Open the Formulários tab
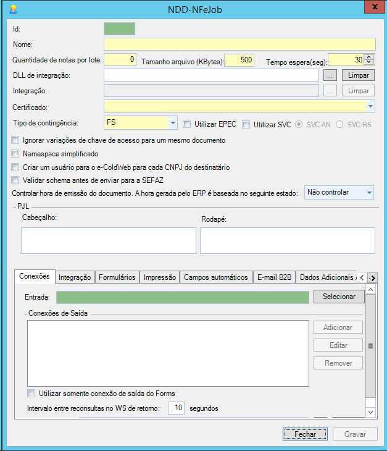This screenshot has width=387, height=451. [x=117, y=277]
